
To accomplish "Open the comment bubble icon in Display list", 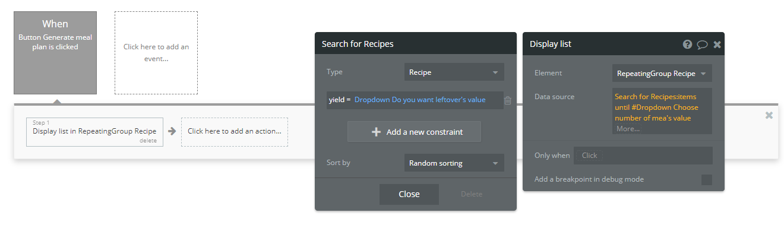I will (702, 45).
